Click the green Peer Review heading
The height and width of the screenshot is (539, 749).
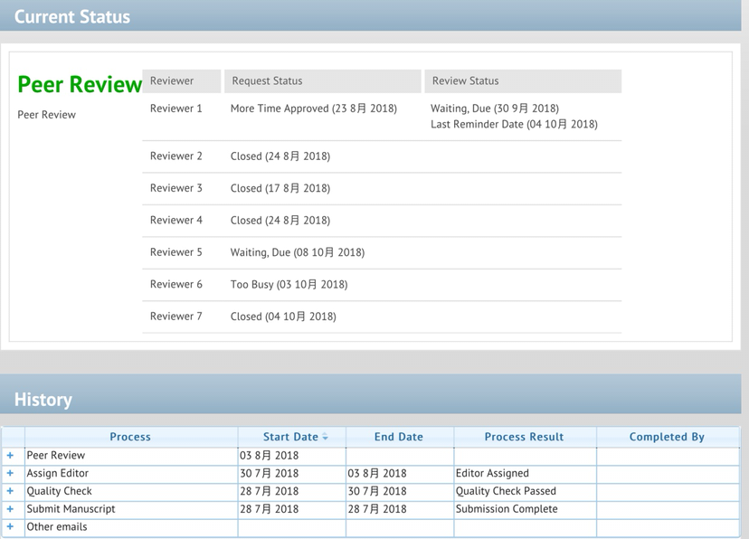point(80,84)
